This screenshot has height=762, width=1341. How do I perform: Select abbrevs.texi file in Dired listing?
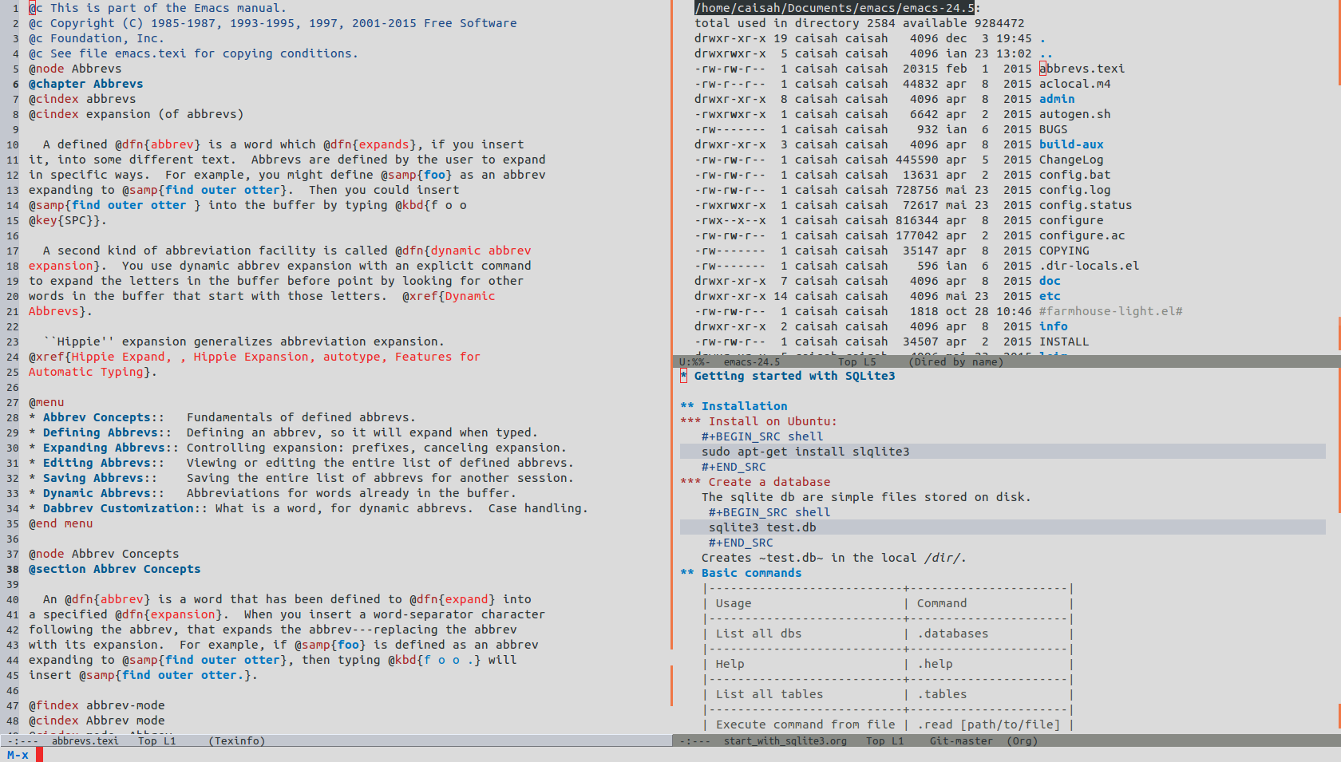(x=1082, y=69)
